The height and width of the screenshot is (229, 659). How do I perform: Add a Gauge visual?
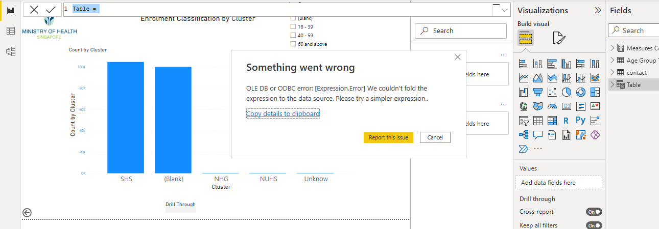point(552,106)
